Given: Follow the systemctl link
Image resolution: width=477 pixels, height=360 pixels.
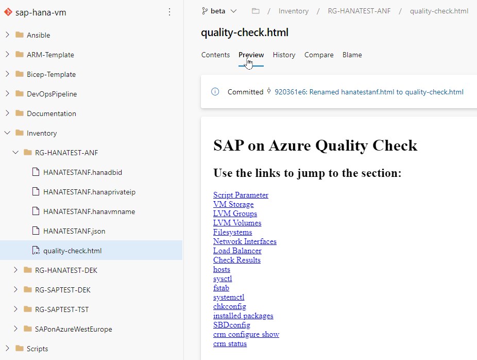Looking at the screenshot, I should pos(229,297).
